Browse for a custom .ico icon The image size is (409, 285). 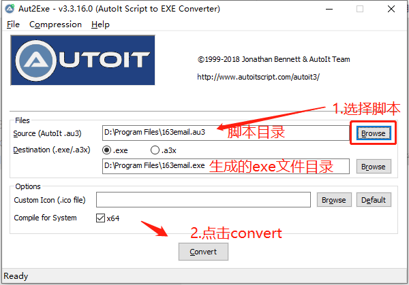(334, 199)
